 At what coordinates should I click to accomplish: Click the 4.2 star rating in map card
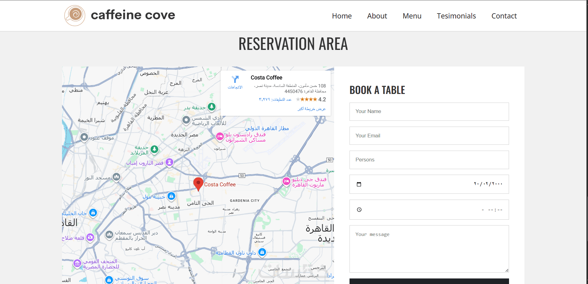coord(311,99)
